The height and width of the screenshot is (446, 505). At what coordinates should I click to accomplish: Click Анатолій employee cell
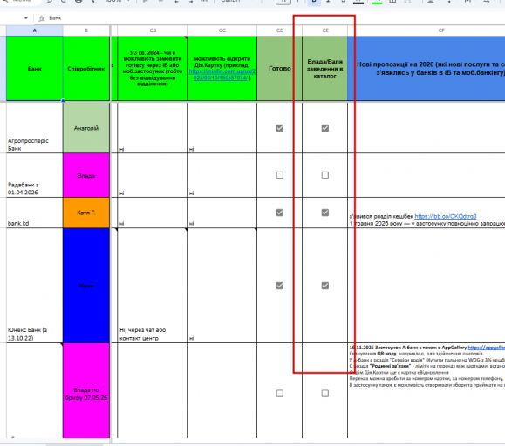(86, 128)
